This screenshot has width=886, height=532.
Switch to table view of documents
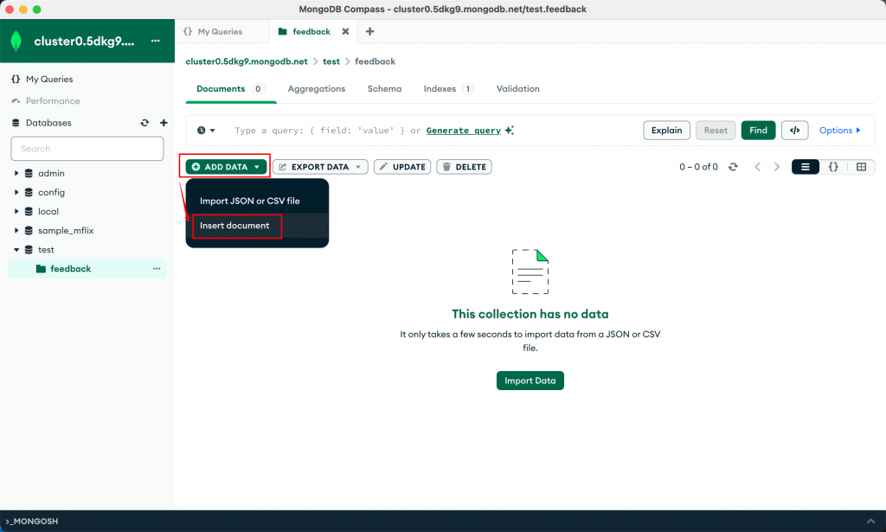[861, 167]
